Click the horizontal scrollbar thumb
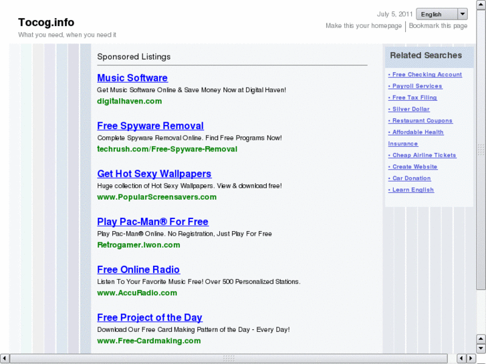 (229, 359)
